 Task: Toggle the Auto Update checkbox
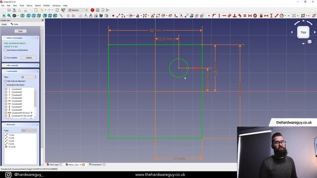click(x=5, y=57)
